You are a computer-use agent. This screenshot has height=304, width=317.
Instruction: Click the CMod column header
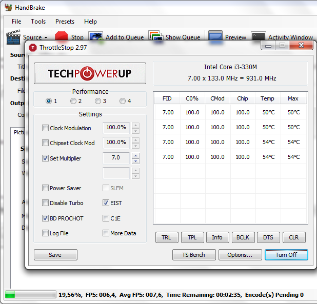(x=217, y=98)
